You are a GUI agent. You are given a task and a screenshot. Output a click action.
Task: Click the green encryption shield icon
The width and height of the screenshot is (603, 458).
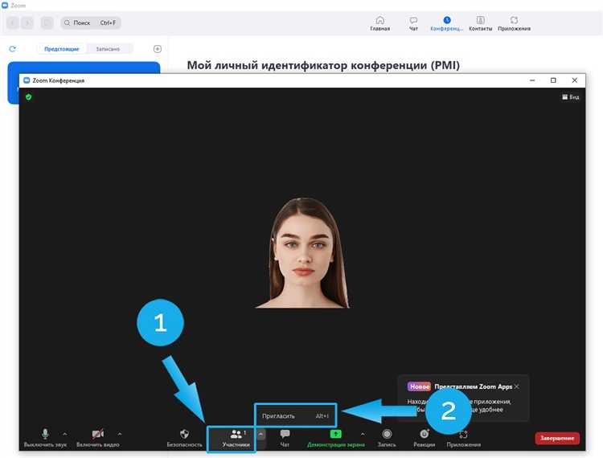tap(29, 96)
